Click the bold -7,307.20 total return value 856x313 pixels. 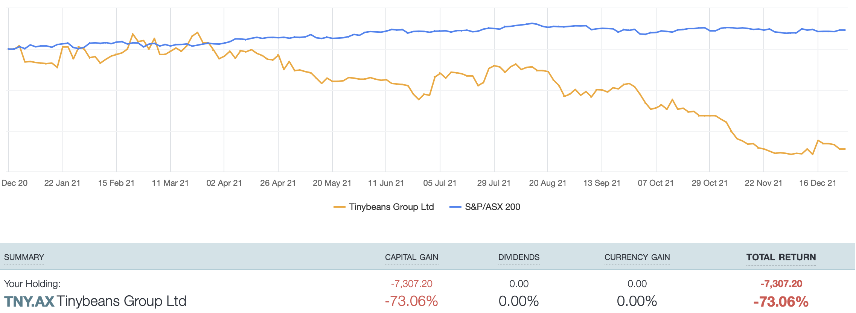(x=781, y=284)
